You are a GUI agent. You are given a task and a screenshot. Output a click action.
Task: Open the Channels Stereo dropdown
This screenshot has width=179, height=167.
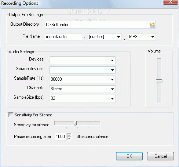coord(83,89)
